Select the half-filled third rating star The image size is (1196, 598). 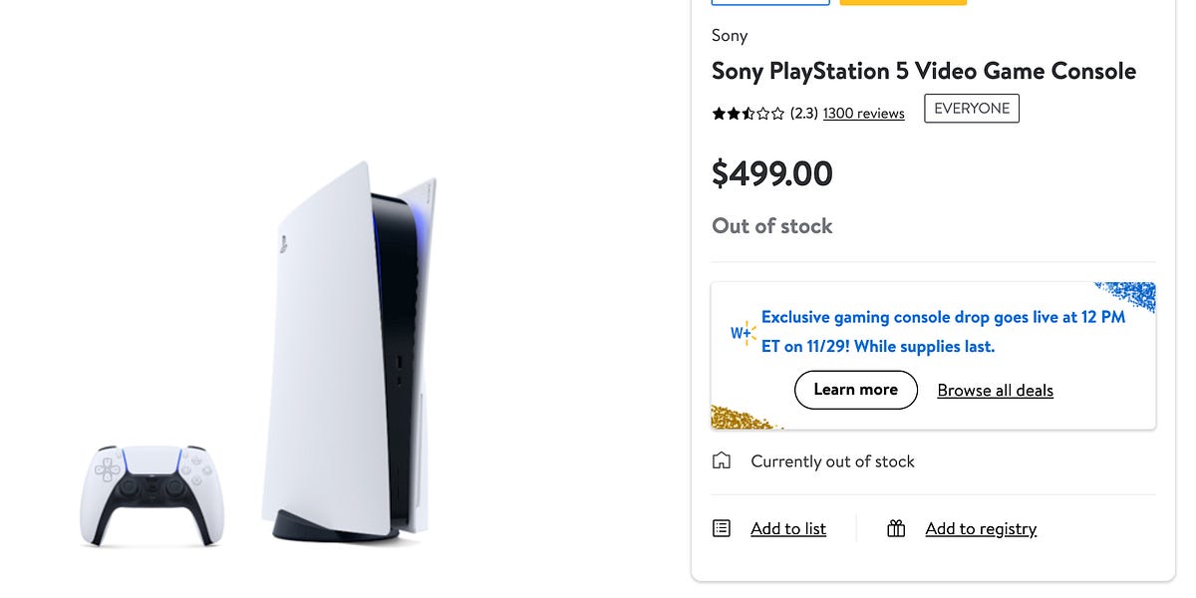click(x=749, y=113)
